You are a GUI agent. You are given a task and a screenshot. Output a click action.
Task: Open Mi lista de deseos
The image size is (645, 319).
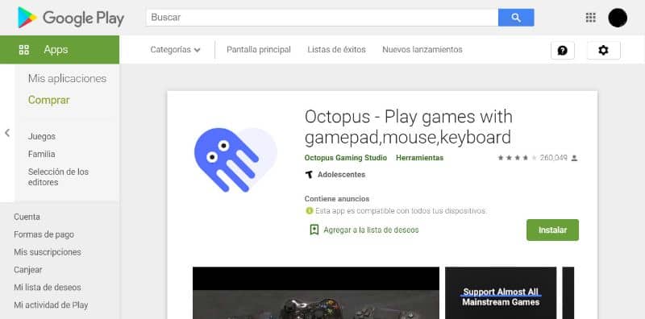click(x=48, y=288)
